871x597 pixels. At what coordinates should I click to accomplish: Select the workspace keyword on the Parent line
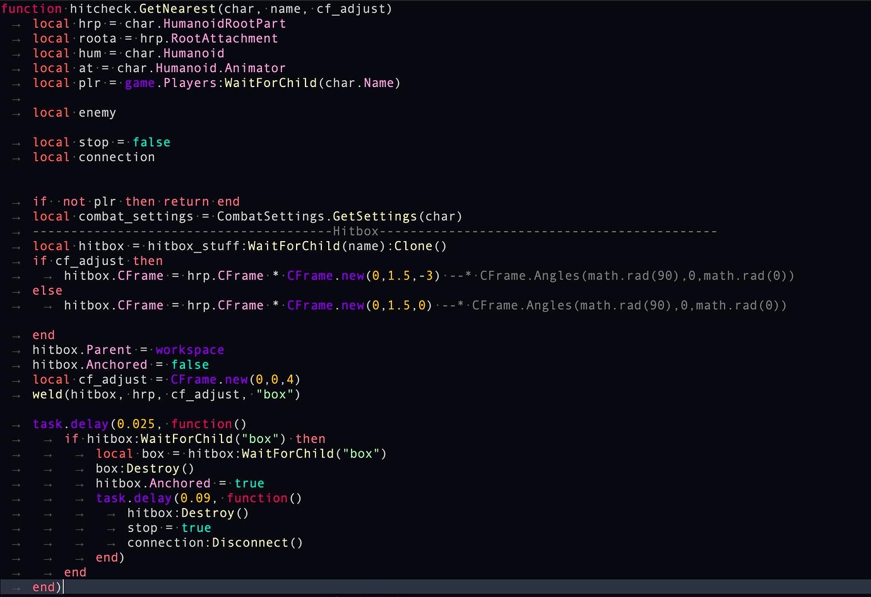pos(189,350)
